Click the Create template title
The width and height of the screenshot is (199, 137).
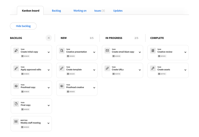pos(74,70)
